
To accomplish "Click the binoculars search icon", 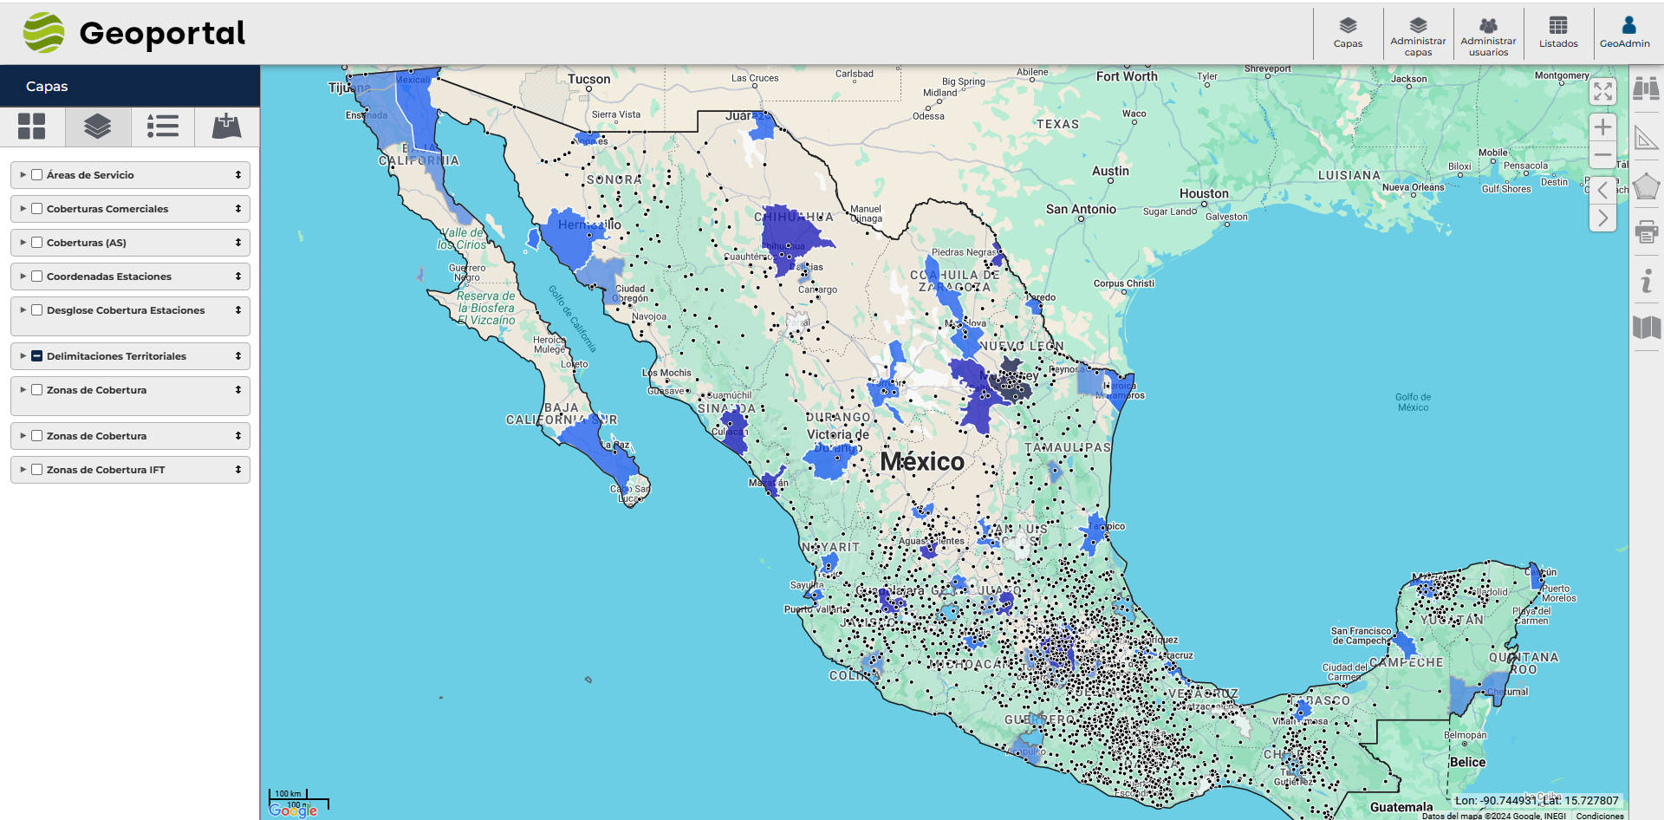I will point(1646,88).
